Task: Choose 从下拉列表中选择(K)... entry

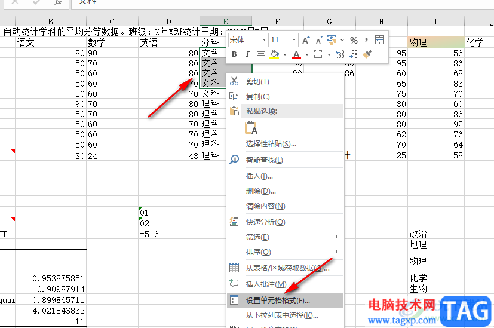Action: click(285, 315)
